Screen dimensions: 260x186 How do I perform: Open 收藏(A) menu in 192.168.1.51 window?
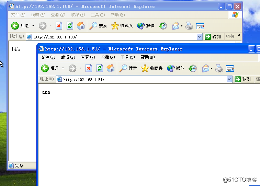[x=108, y=57]
